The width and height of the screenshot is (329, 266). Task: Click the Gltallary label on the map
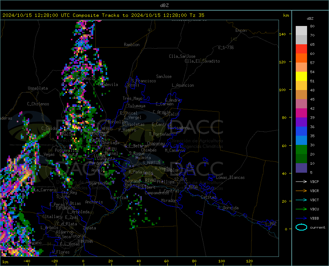click(x=52, y=217)
